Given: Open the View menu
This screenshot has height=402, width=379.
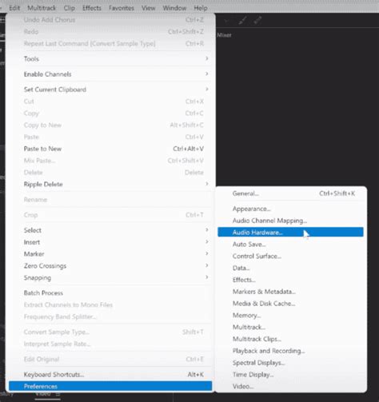Looking at the screenshot, I should pos(149,8).
